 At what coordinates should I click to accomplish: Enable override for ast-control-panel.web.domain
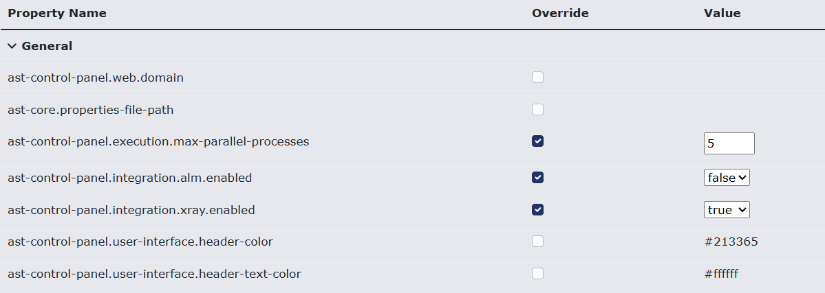pyautogui.click(x=537, y=78)
